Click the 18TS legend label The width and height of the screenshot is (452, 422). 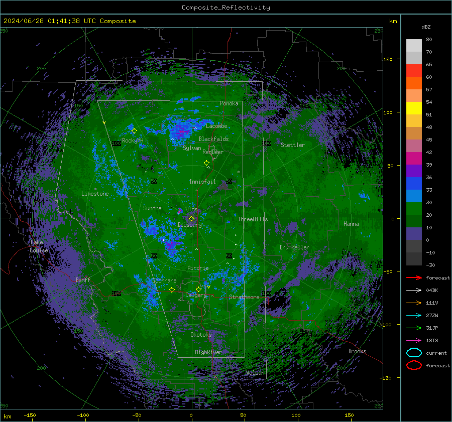click(432, 341)
